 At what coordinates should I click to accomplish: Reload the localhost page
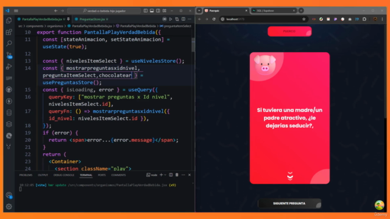click(214, 19)
